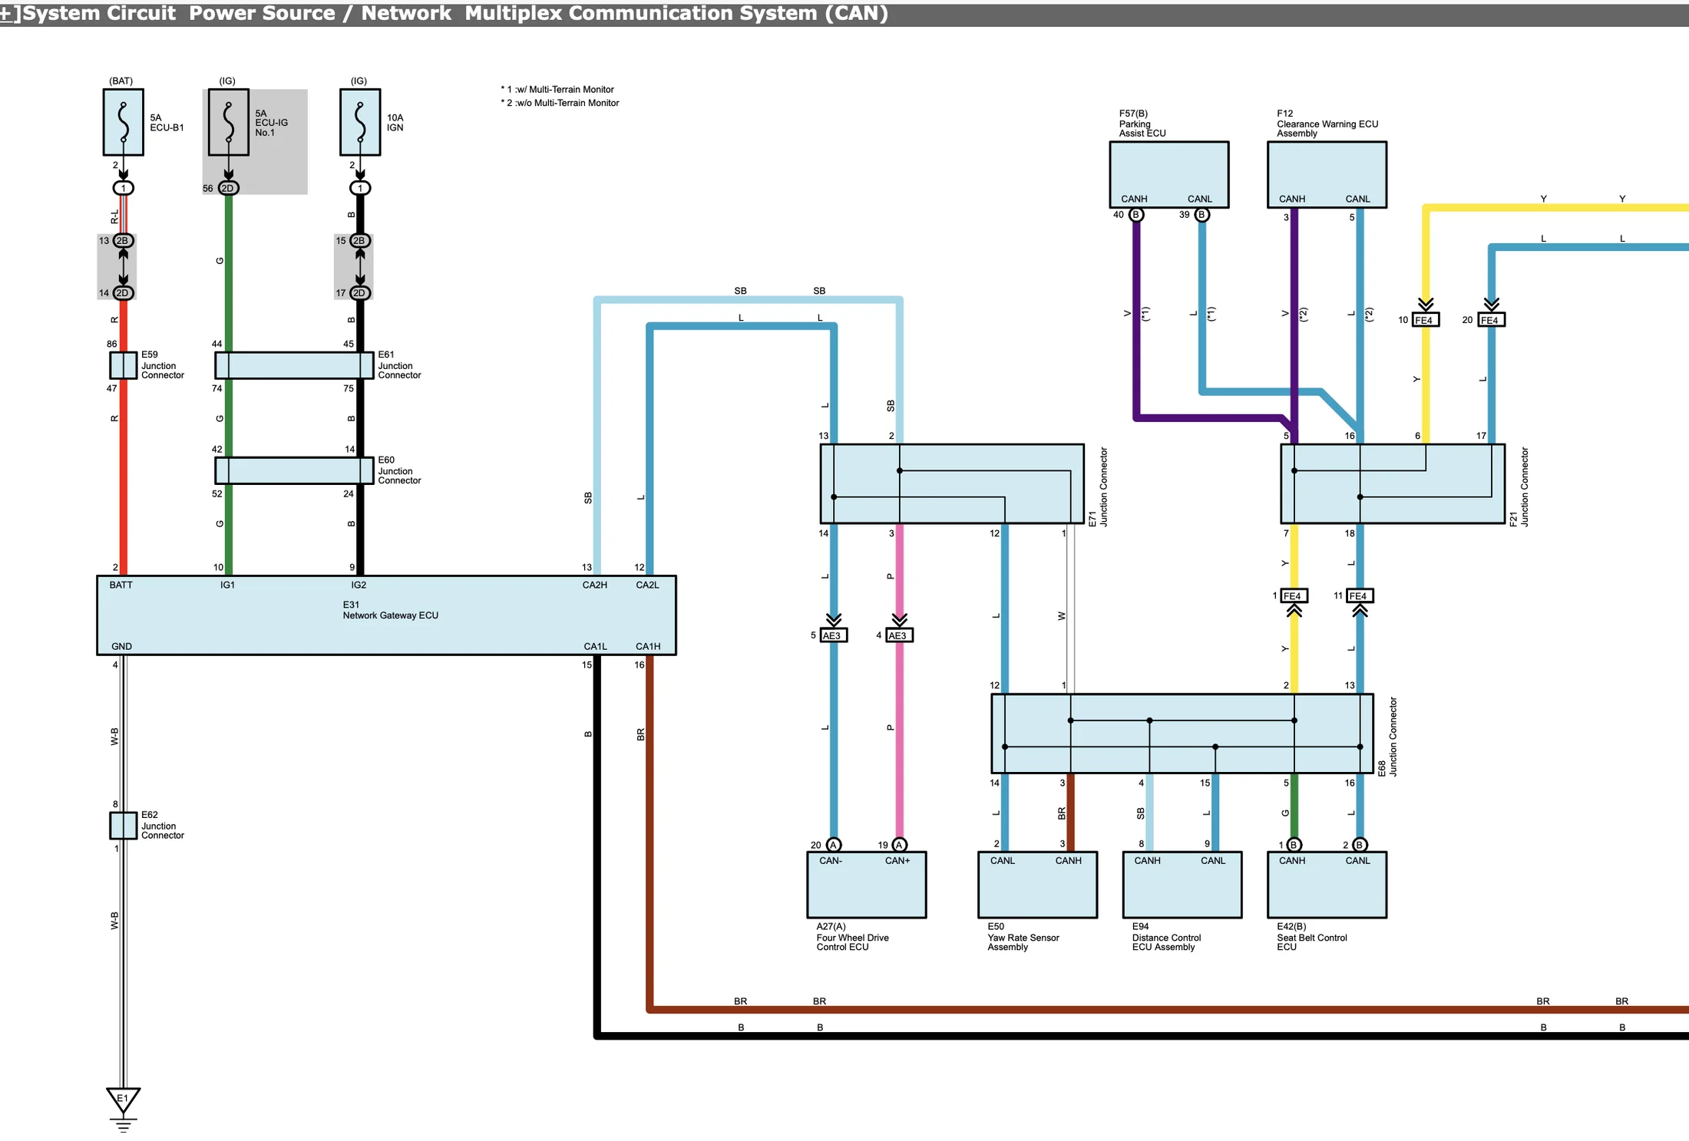The height and width of the screenshot is (1141, 1689).
Task: Click circled B terminal at pin 39
Action: (1202, 215)
